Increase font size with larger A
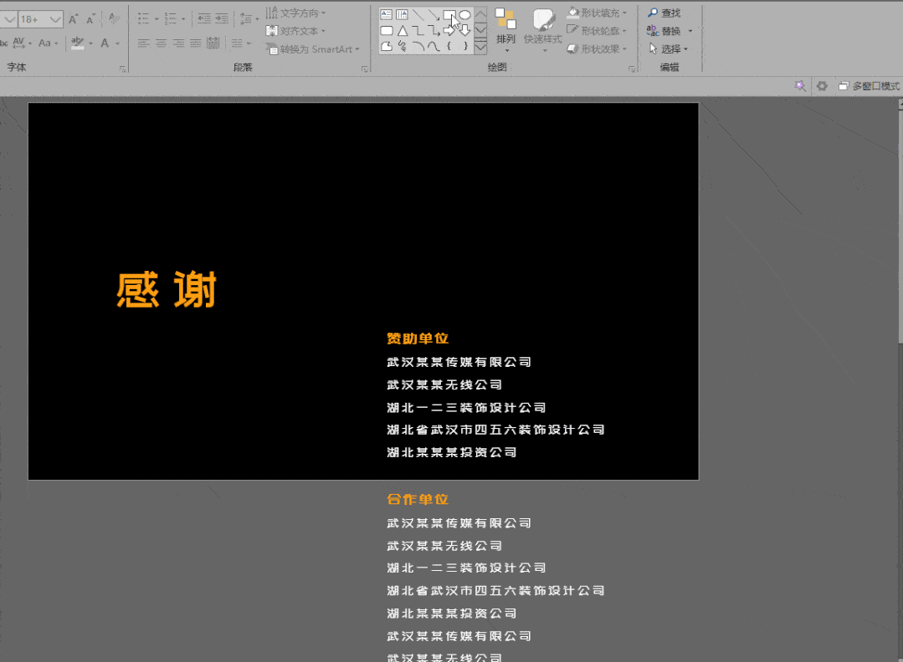This screenshot has width=903, height=662. (73, 19)
